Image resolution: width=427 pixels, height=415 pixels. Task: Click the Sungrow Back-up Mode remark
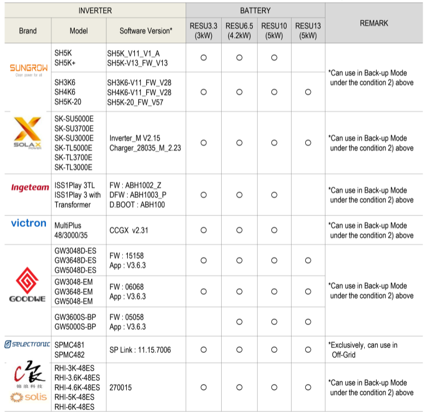[x=371, y=78]
